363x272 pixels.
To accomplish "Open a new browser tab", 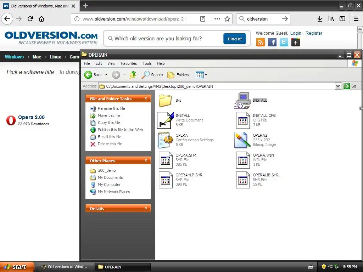I will [x=85, y=6].
